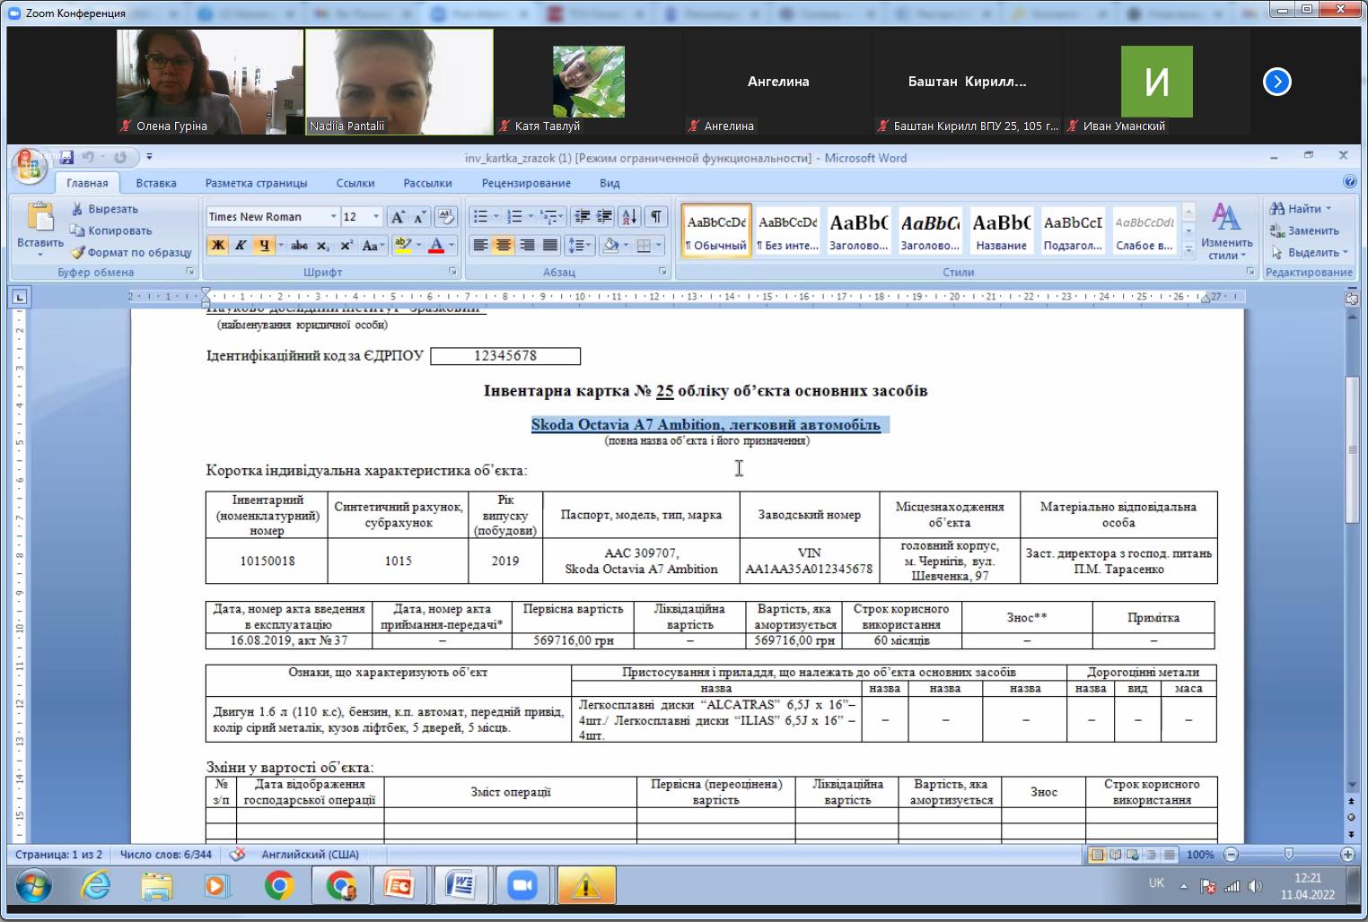Open the numbered list options arrow
Screen dimensions: 1368x922
tap(531, 217)
